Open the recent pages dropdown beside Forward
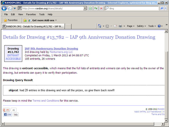 point(15,8)
